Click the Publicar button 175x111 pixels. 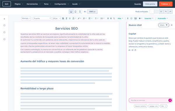point(166,4)
